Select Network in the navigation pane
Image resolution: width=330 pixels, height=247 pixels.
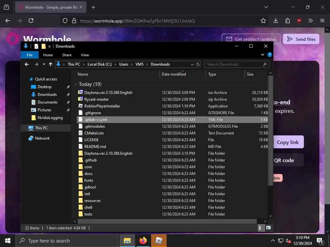[42, 138]
